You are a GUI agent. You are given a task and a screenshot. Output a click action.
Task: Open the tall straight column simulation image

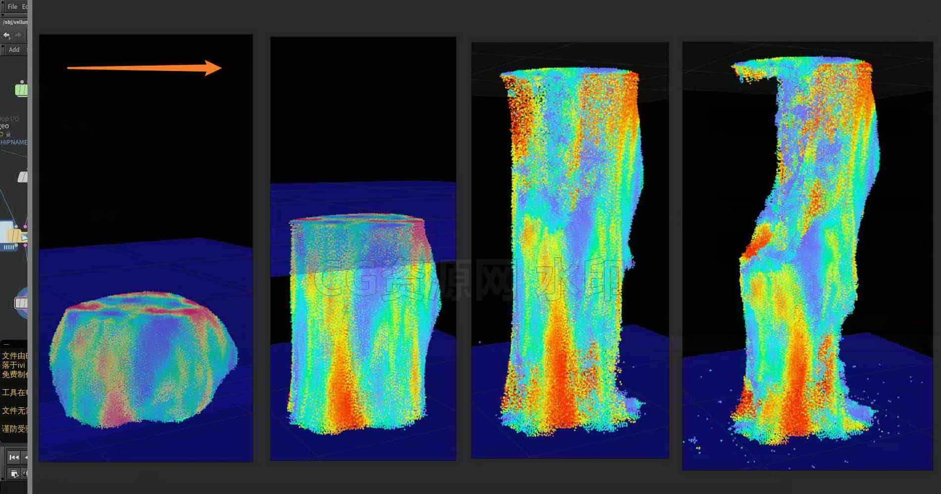point(570,250)
